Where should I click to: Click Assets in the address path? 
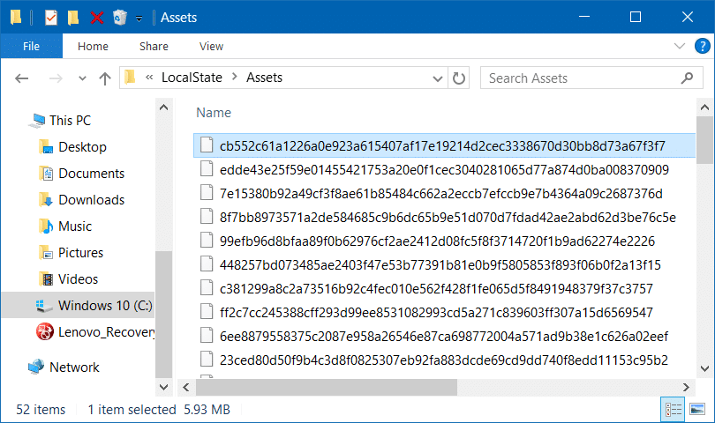265,78
